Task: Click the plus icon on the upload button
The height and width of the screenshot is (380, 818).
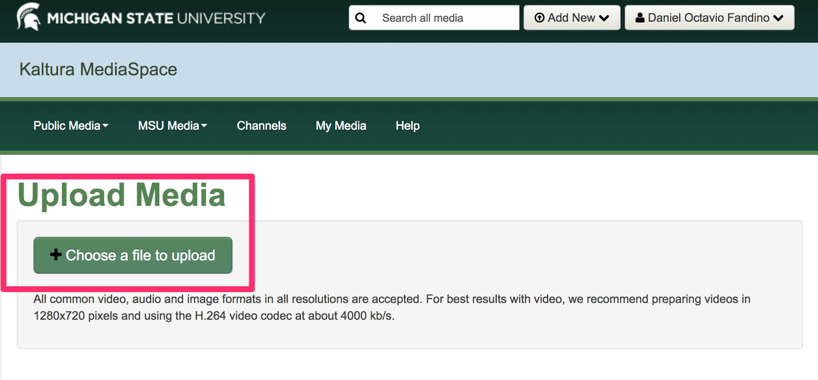Action: pos(56,254)
